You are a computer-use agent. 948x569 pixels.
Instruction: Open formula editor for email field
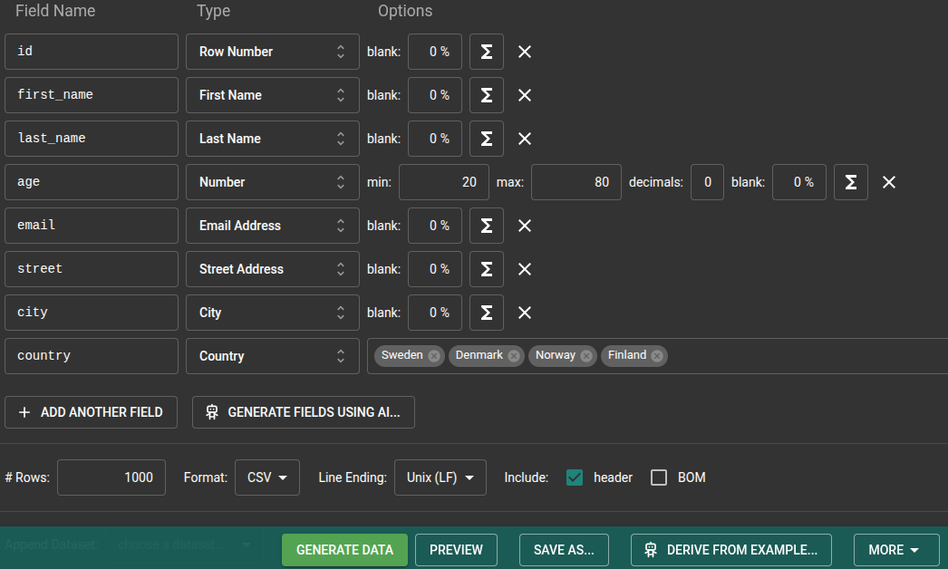487,227
